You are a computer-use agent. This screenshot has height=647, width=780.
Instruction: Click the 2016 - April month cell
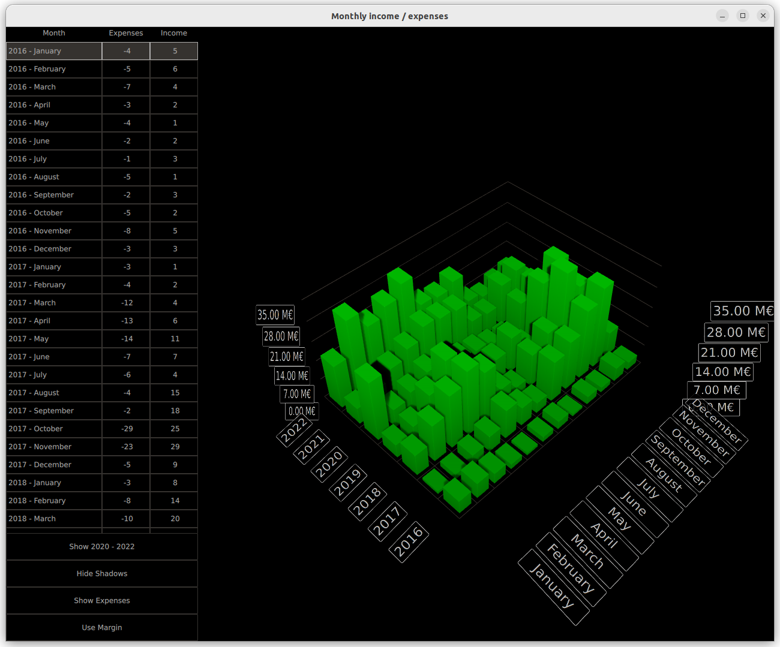(x=54, y=105)
